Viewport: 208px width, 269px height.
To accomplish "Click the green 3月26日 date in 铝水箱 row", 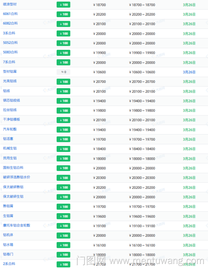I will pyautogui.click(x=189, y=245).
